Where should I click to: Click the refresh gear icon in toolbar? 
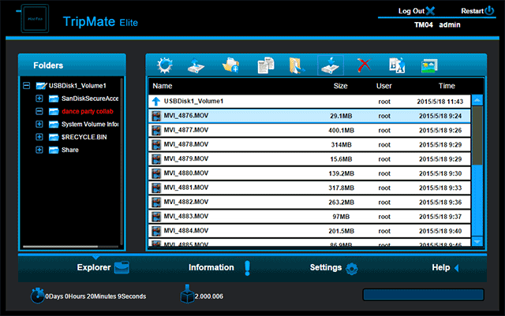coord(165,65)
